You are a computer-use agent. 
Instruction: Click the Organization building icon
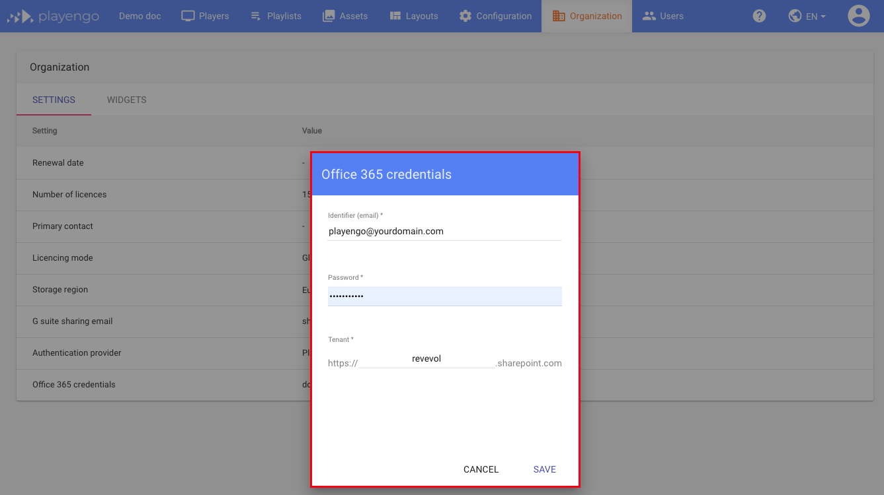coord(559,16)
